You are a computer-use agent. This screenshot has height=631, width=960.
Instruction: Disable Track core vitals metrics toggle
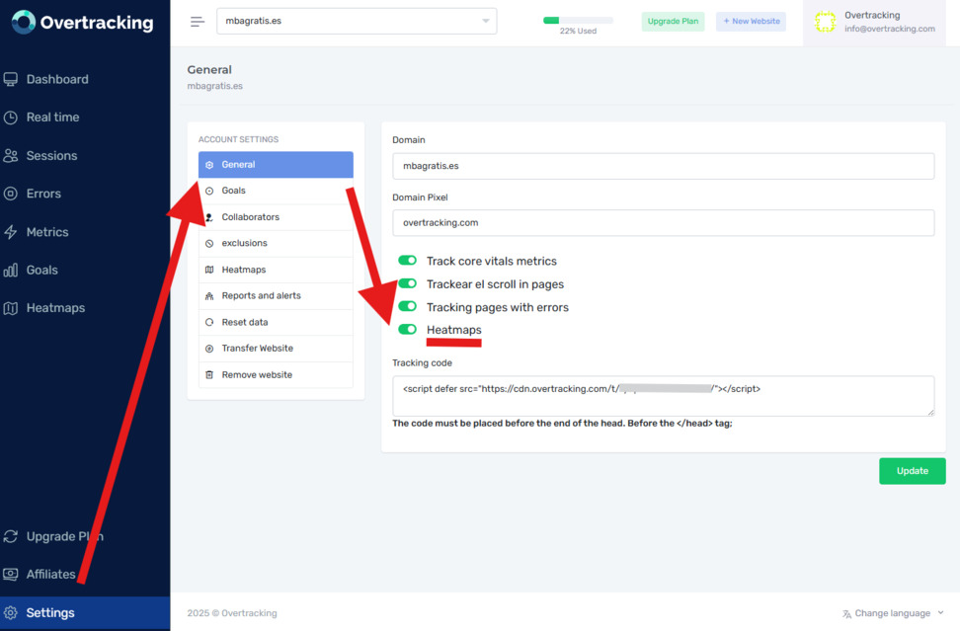[407, 261]
